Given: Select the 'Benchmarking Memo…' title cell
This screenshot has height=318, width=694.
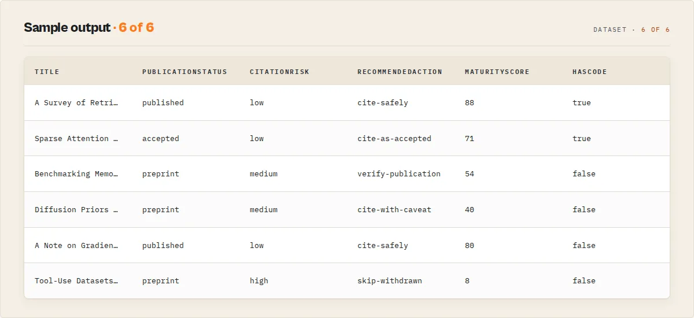Looking at the screenshot, I should click(76, 174).
